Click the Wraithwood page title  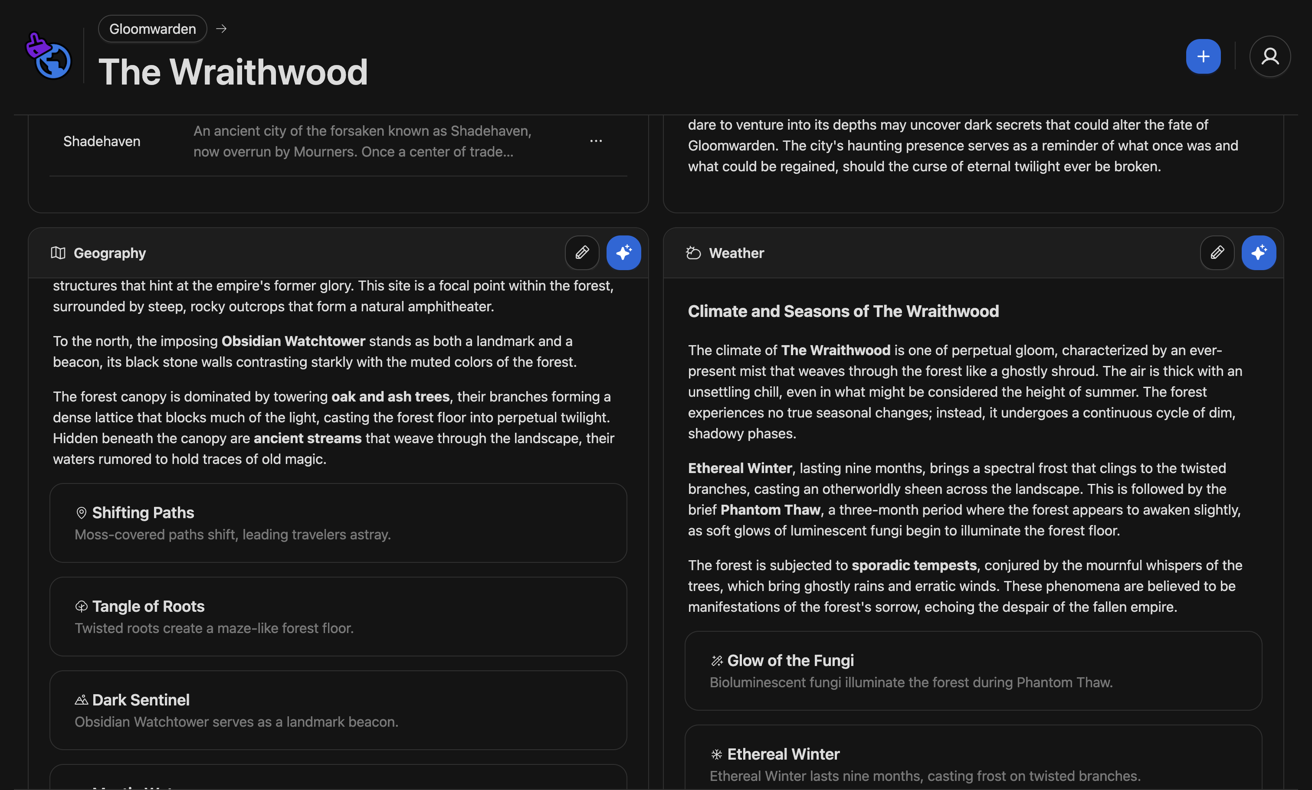(233, 72)
